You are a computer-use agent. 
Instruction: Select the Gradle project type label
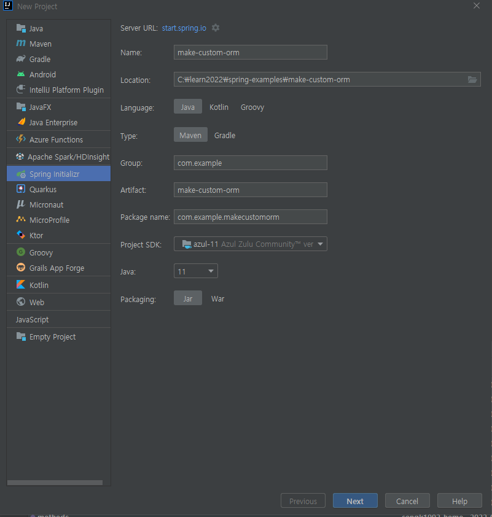(40, 60)
